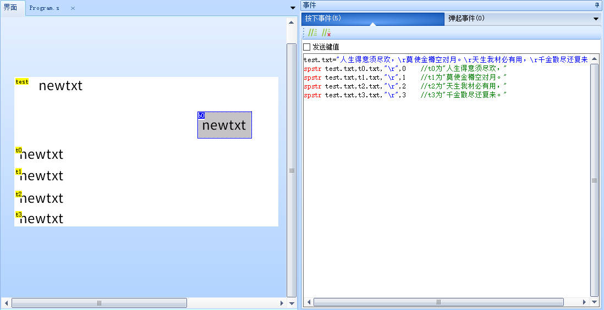
Task: Open the document tab list dropdown arrow
Action: [x=293, y=8]
